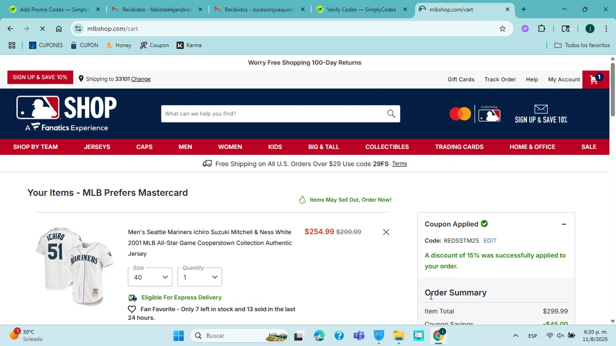Open the HOME & OFFICE menu

click(532, 147)
